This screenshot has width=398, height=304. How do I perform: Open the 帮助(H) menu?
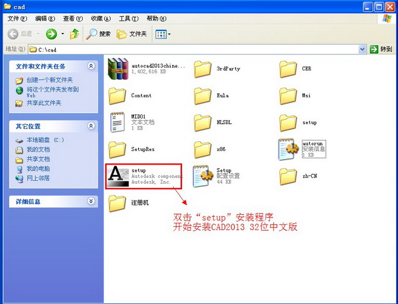157,18
